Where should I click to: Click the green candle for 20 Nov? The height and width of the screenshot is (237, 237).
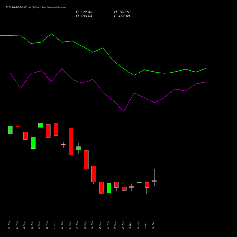click(79, 148)
